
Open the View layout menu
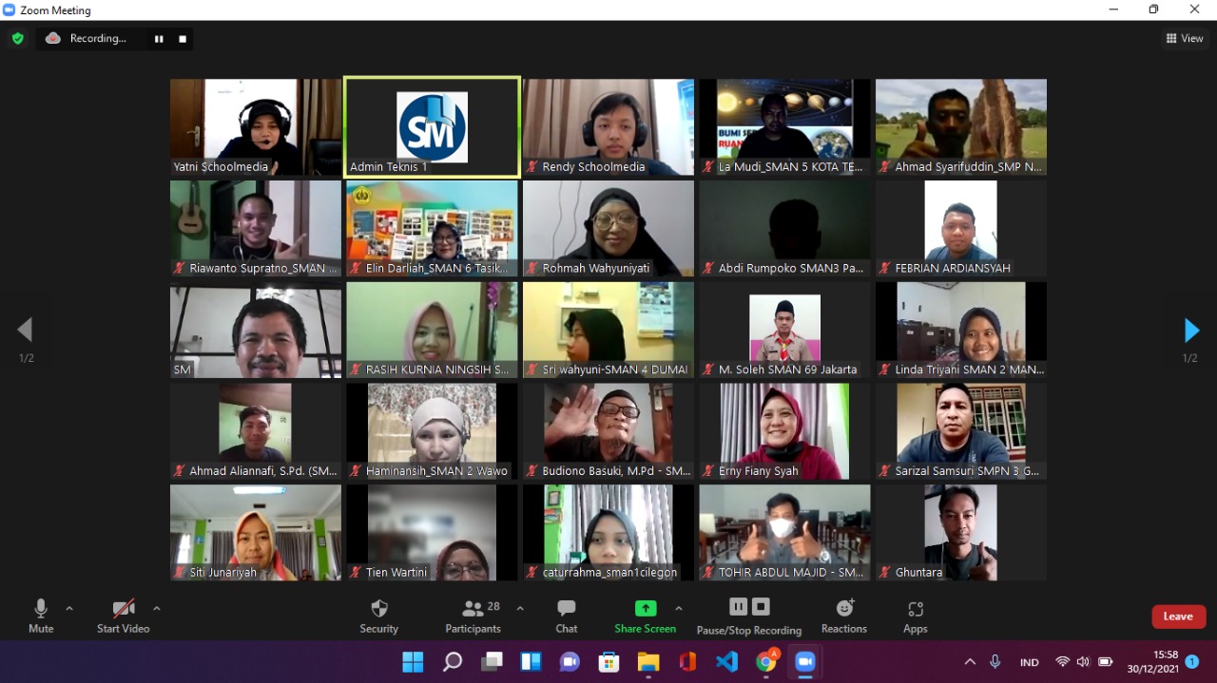[x=1185, y=39]
